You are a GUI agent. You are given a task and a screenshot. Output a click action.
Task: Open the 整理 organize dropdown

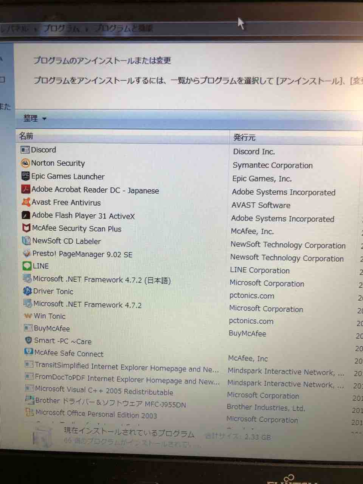pos(34,118)
